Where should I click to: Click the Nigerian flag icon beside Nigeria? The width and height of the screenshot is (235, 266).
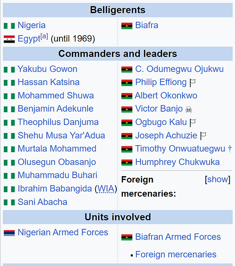tap(9, 26)
